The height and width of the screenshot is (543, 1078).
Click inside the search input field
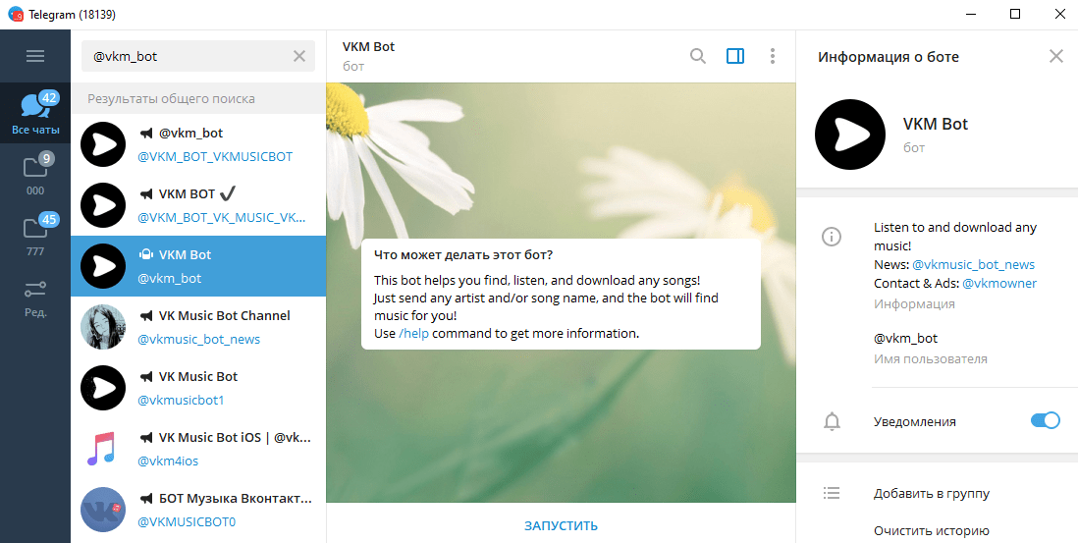[187, 56]
